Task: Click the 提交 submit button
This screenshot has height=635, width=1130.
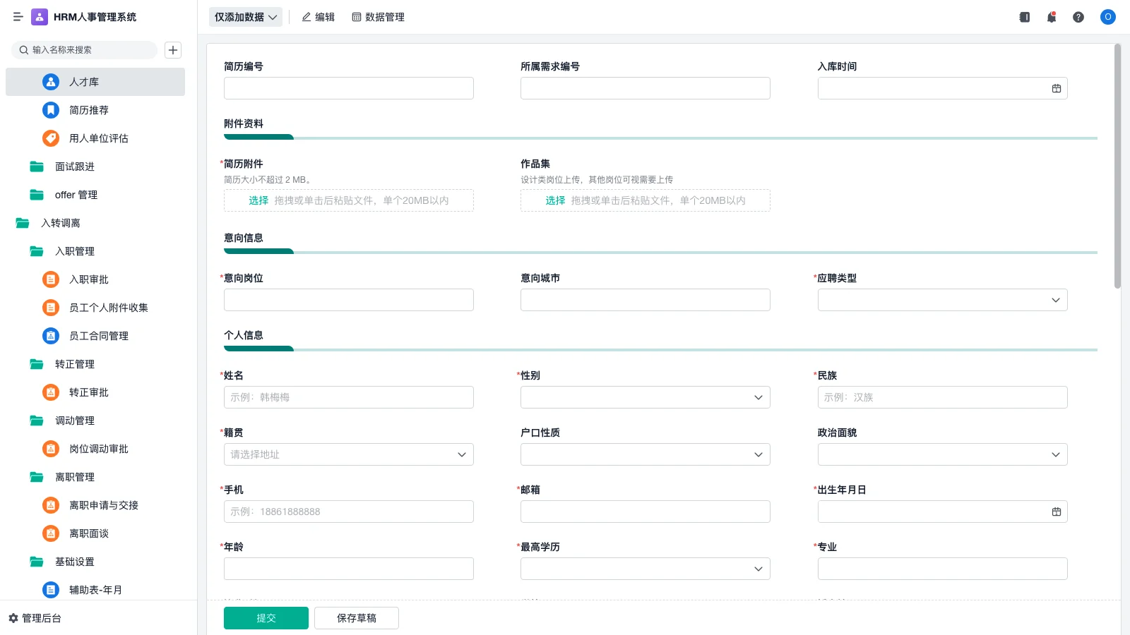Action: pyautogui.click(x=266, y=617)
